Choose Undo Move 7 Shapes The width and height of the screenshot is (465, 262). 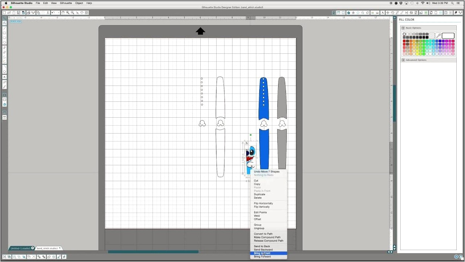pyautogui.click(x=268, y=171)
